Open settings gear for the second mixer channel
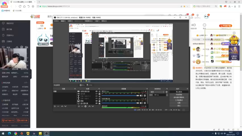 145,103
